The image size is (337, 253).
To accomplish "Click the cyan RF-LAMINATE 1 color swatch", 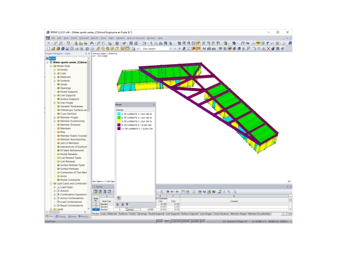I will pos(119,114).
